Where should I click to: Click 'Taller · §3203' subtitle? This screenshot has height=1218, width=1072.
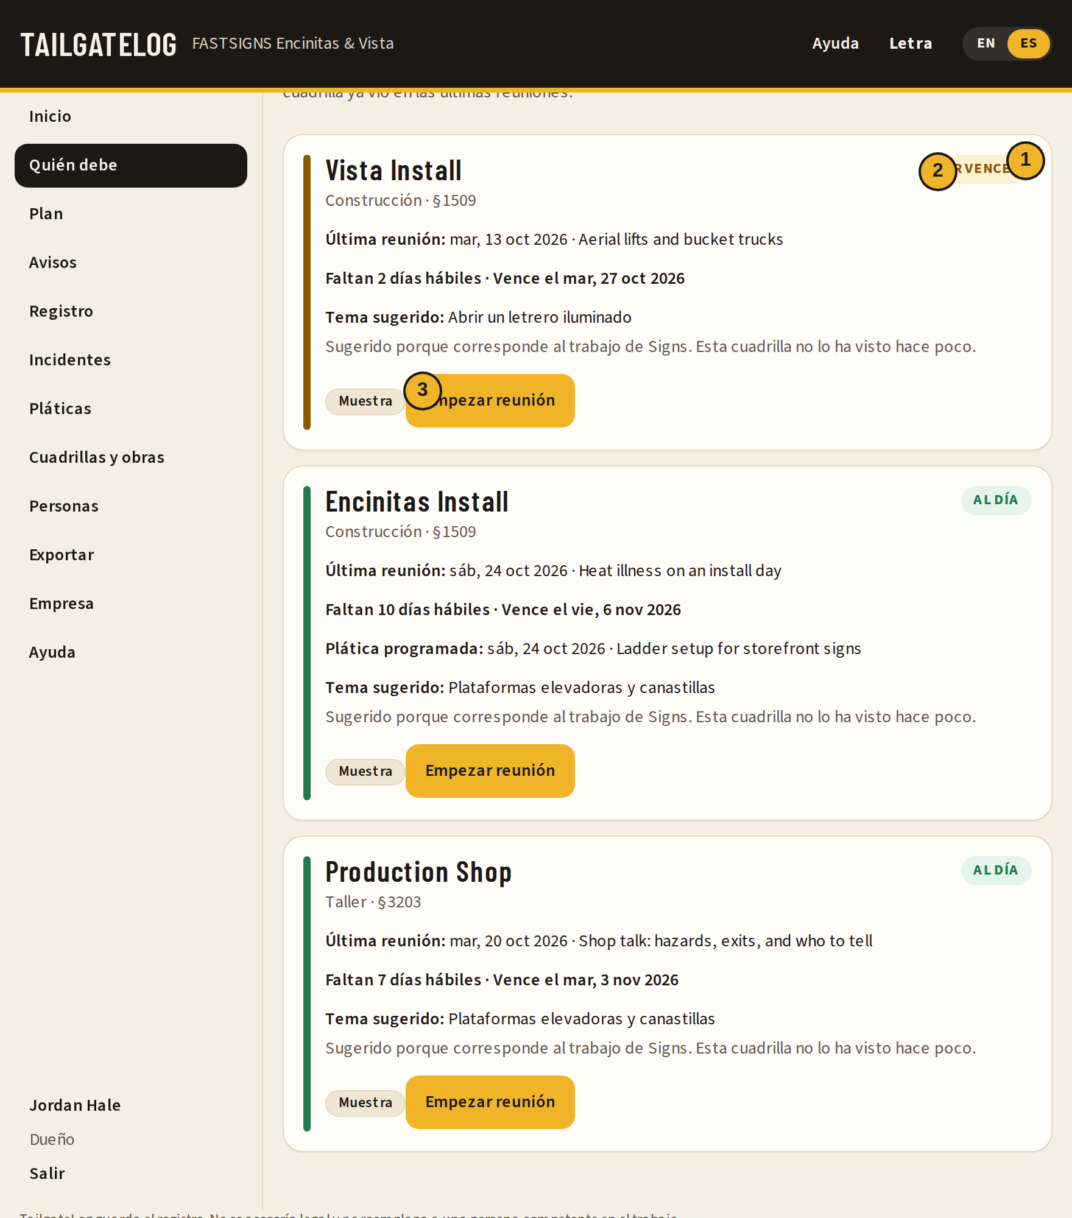pos(373,902)
